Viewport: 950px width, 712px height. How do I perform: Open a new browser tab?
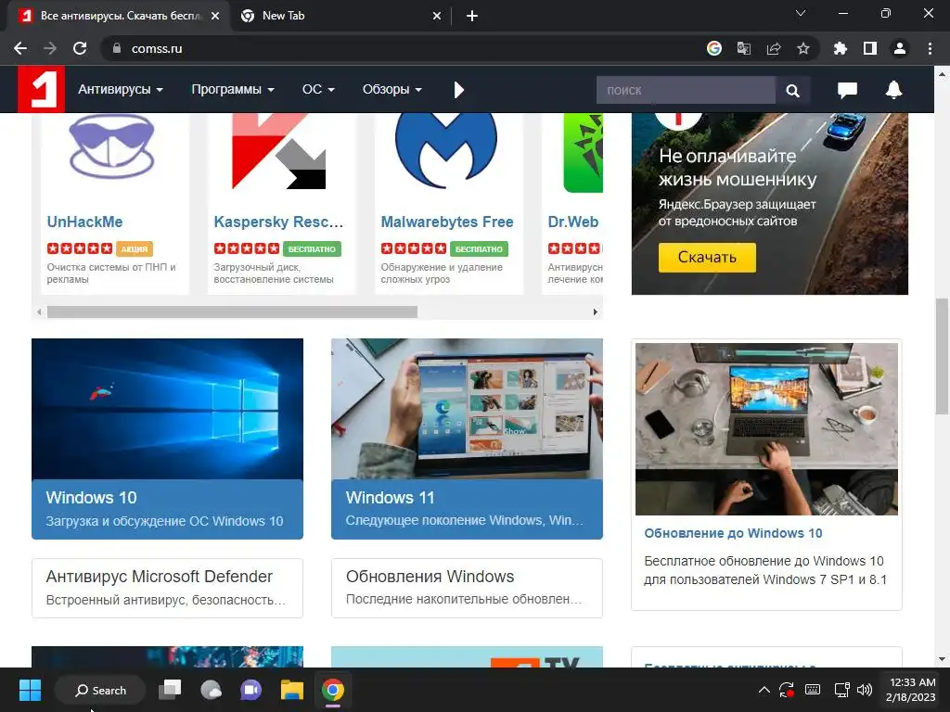click(x=472, y=17)
